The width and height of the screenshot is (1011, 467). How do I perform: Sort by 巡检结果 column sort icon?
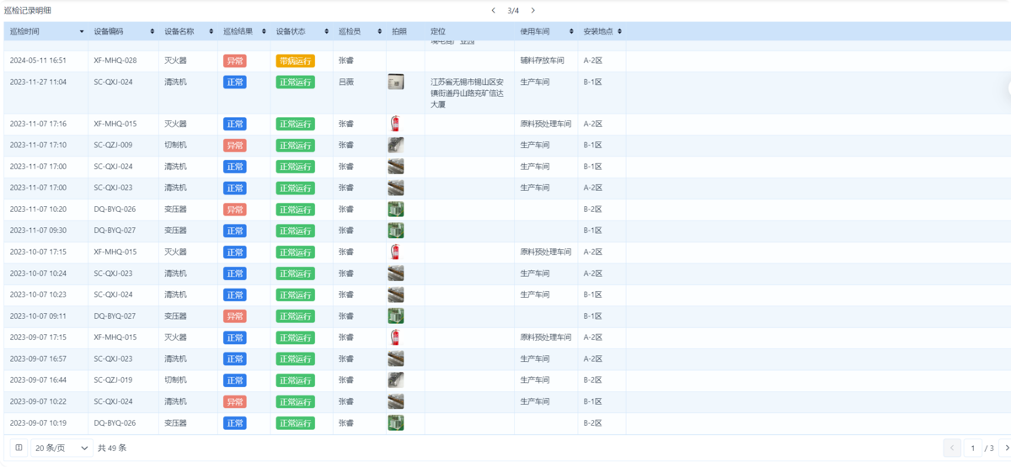(x=262, y=32)
